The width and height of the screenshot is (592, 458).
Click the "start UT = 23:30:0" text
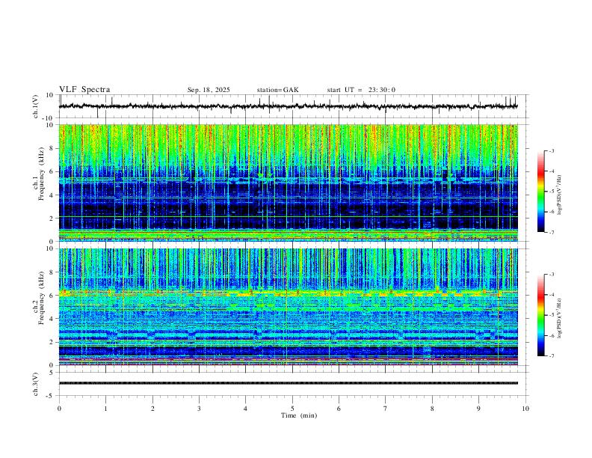[361, 90]
